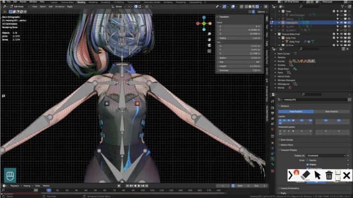Open the Sculpting workspace tab
Viewport: 353px width, 198px height.
pyautogui.click(x=105, y=2)
